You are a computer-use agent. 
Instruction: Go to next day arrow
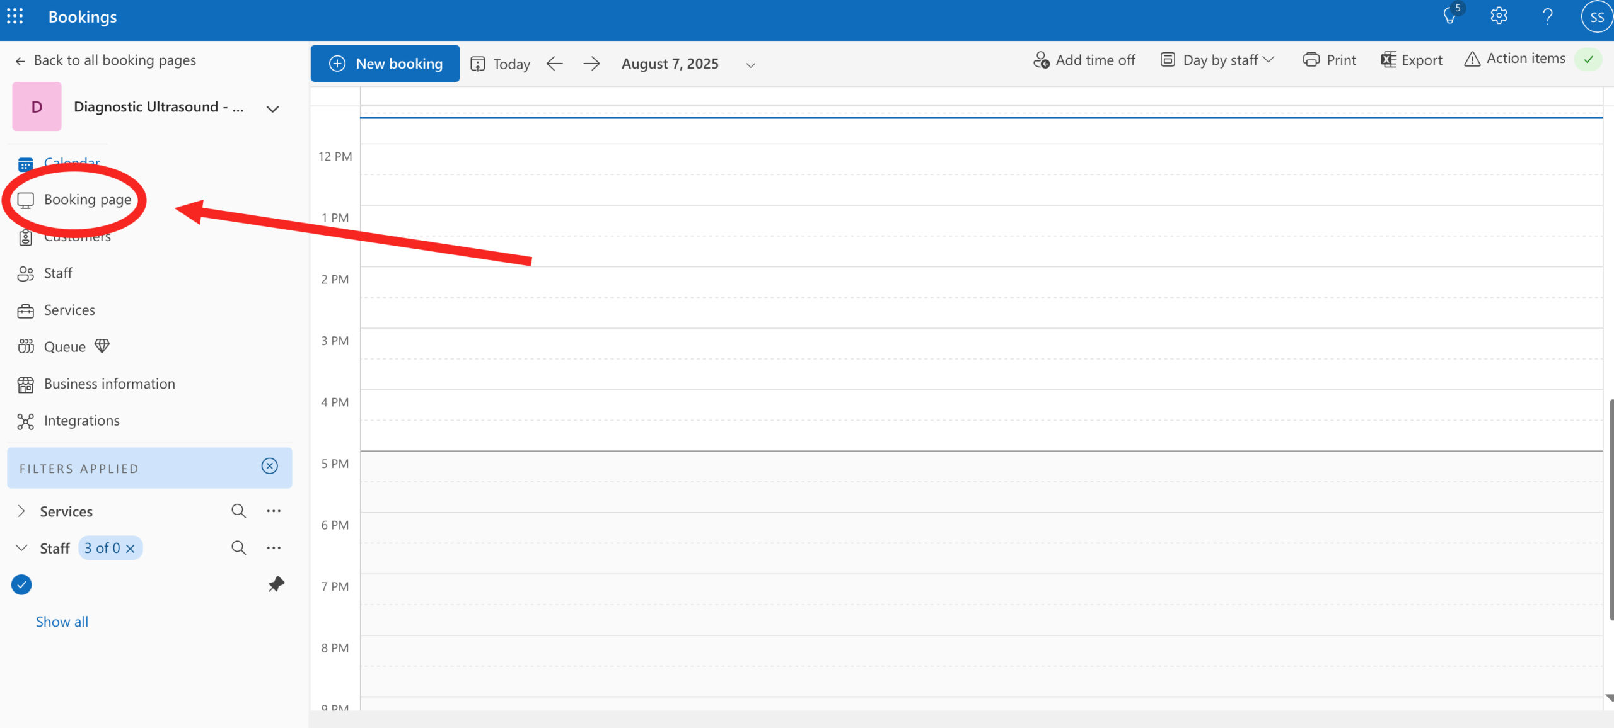coord(591,64)
